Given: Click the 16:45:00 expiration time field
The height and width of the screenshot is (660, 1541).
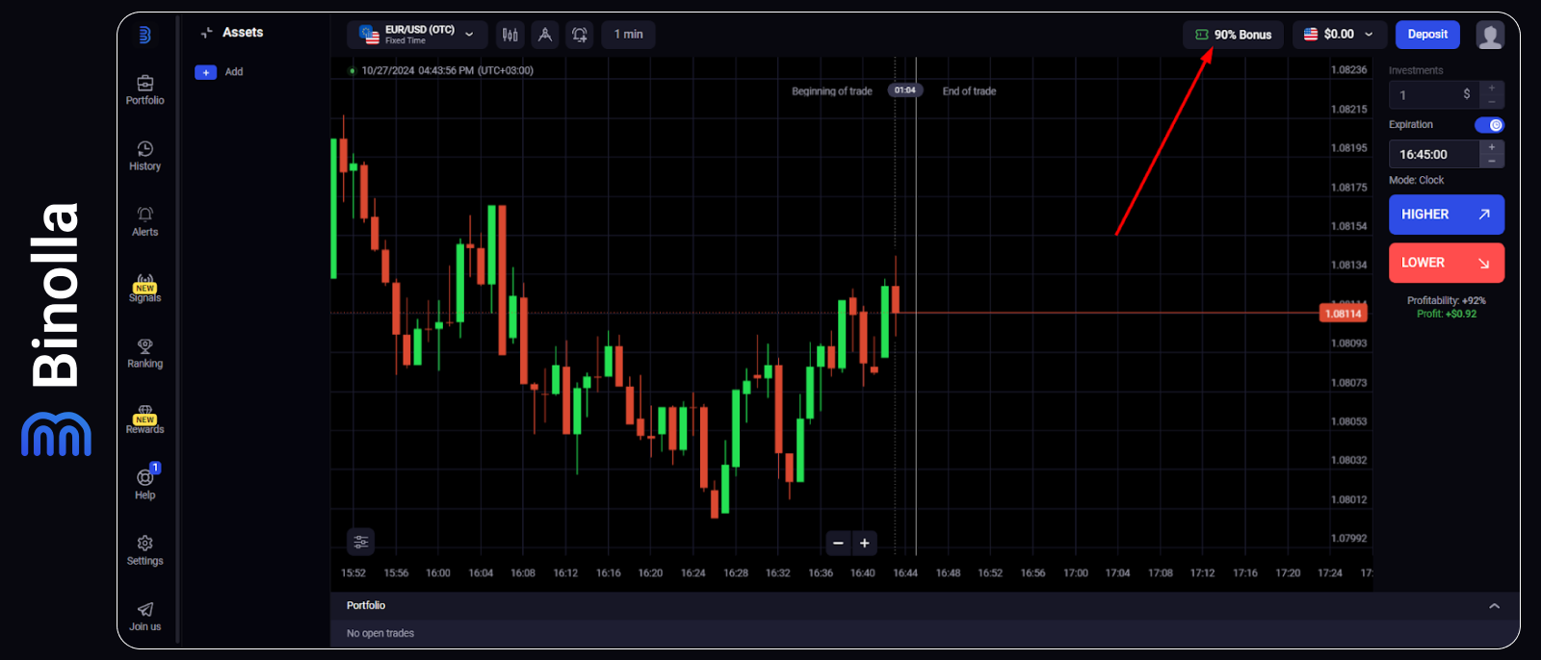Looking at the screenshot, I should click(1434, 154).
